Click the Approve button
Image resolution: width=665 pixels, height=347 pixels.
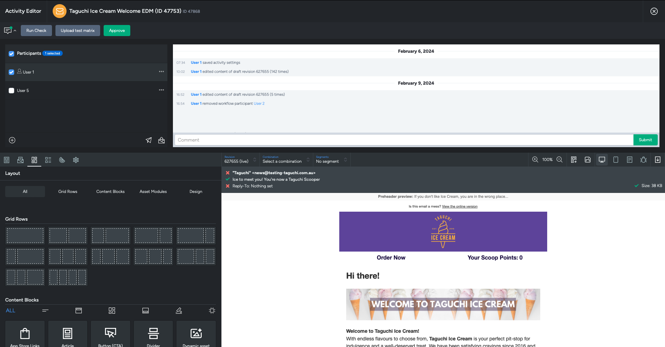tap(117, 31)
